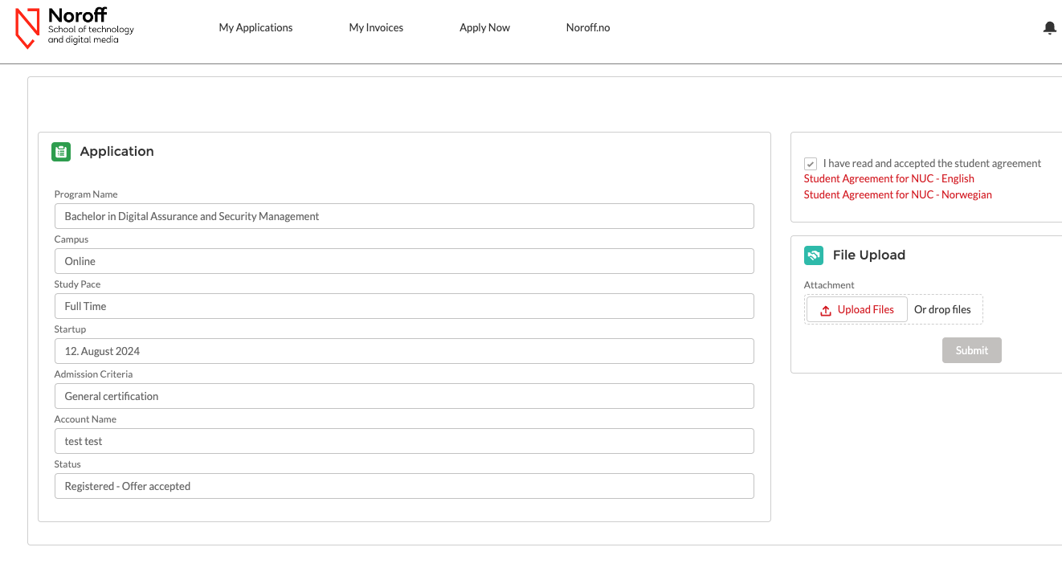Viewport: 1062px width, 584px height.
Task: Uncheck the student agreement acceptance checkbox
Action: point(811,163)
